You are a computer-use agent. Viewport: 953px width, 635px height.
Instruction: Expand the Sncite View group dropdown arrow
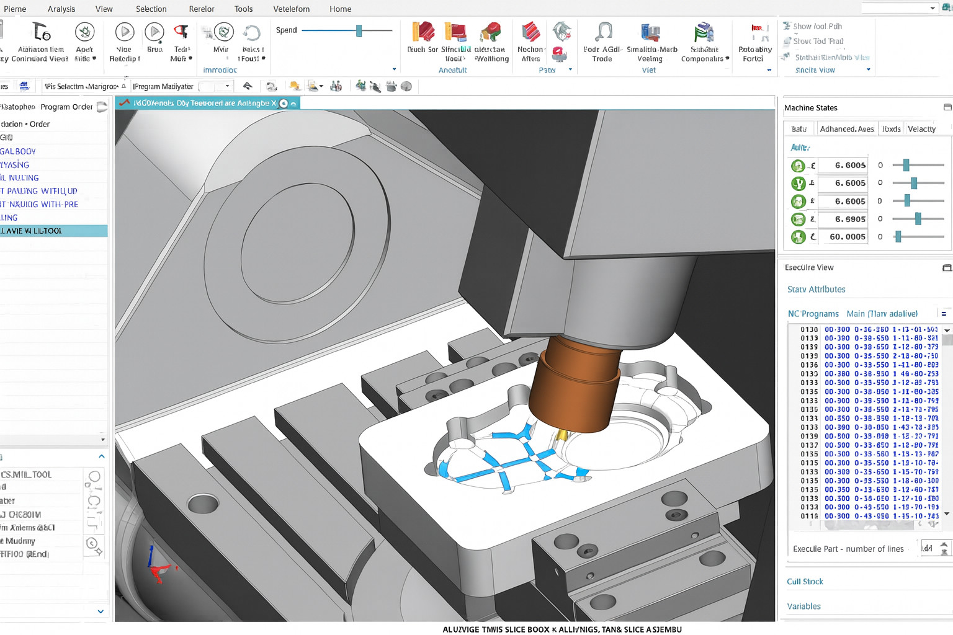click(x=868, y=70)
